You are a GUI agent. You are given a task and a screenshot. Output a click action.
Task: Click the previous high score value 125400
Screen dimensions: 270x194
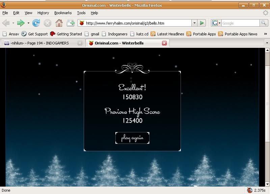[132, 121]
